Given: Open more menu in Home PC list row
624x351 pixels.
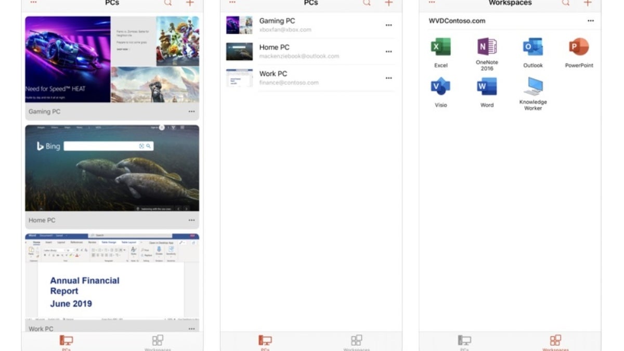Looking at the screenshot, I should pyautogui.click(x=388, y=51).
